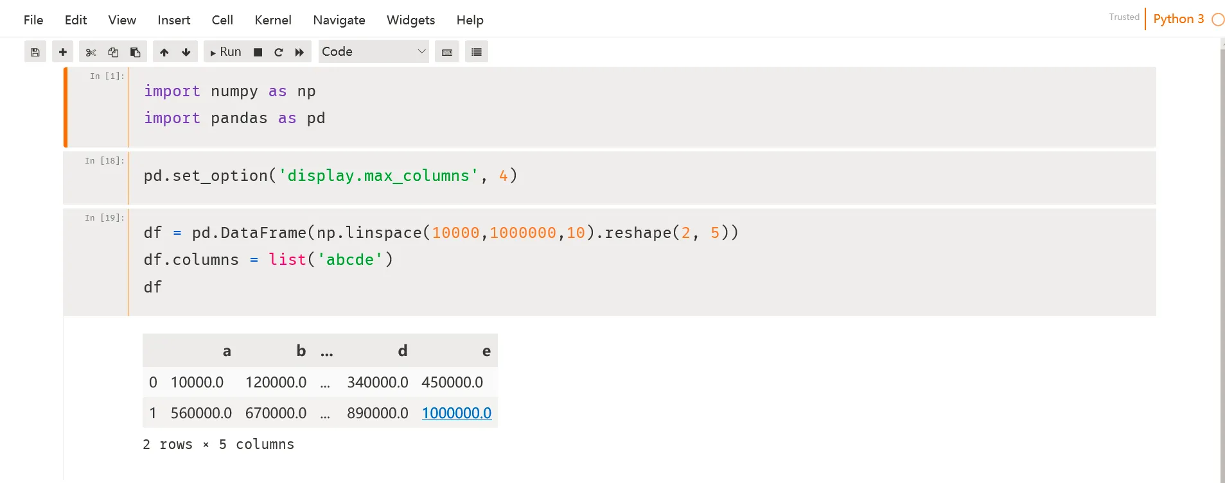Click the Trusted notebook indicator

pos(1124,17)
